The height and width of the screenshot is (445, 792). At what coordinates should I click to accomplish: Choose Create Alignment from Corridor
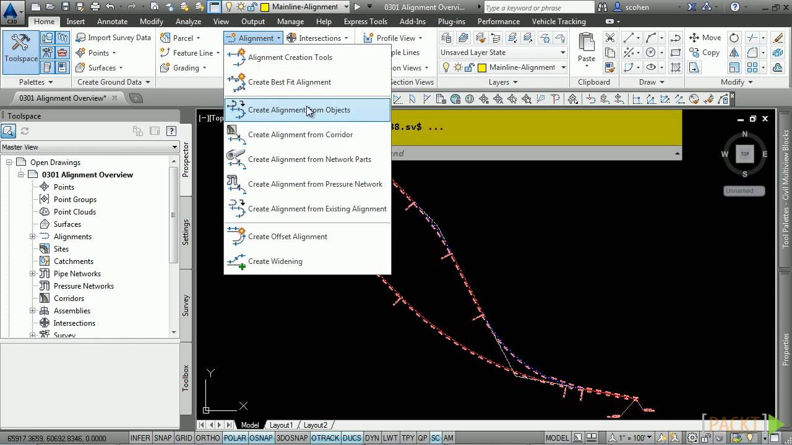pos(308,135)
